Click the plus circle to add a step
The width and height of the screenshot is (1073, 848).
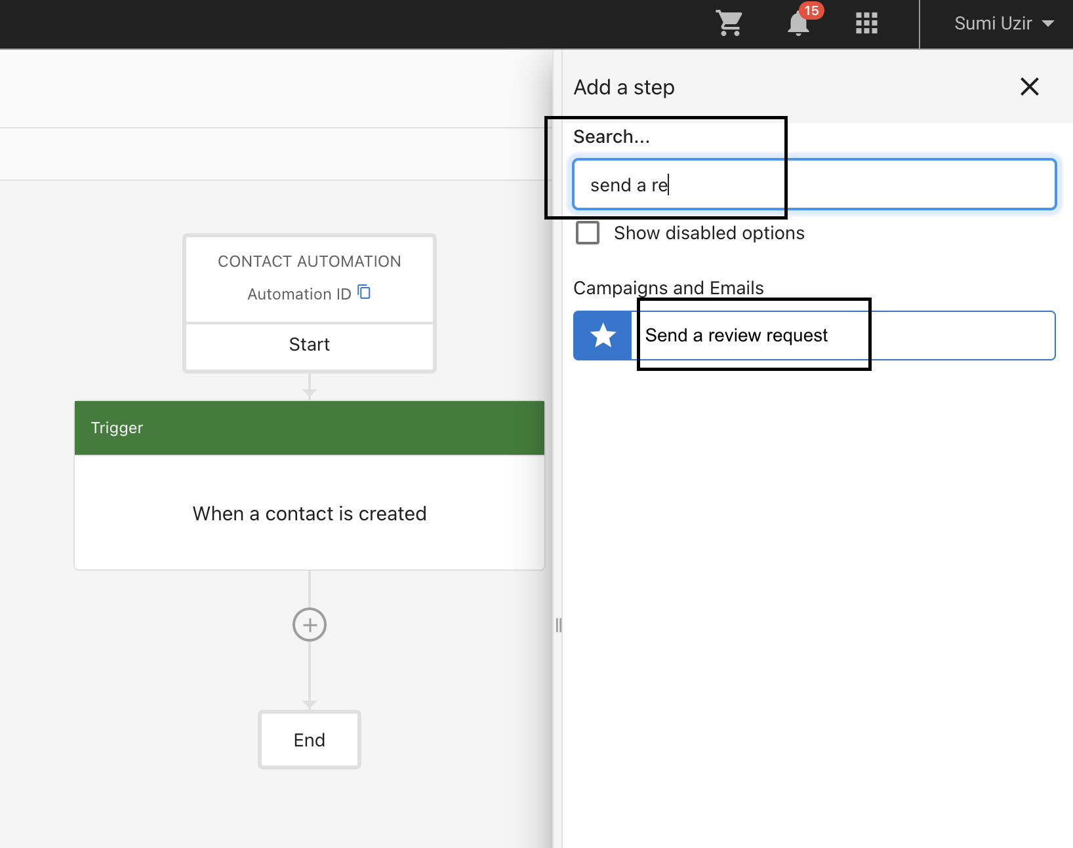[x=310, y=625]
